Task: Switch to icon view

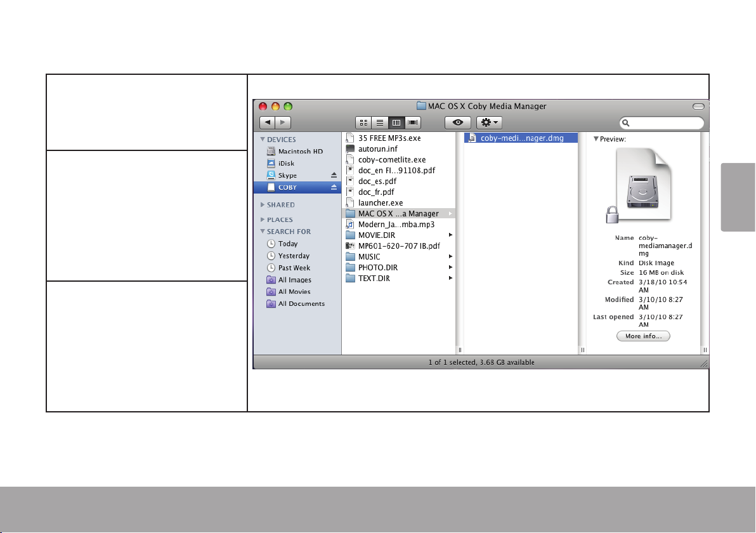Action: [363, 122]
